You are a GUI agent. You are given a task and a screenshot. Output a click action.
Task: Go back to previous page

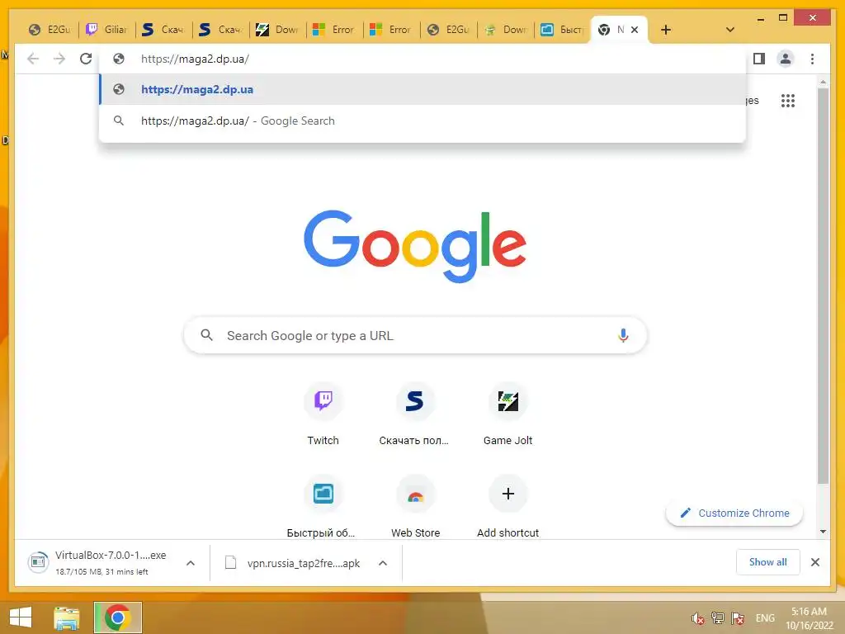coord(33,59)
